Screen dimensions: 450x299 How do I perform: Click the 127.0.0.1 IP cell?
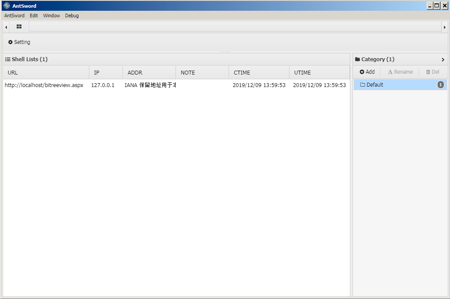pos(103,85)
